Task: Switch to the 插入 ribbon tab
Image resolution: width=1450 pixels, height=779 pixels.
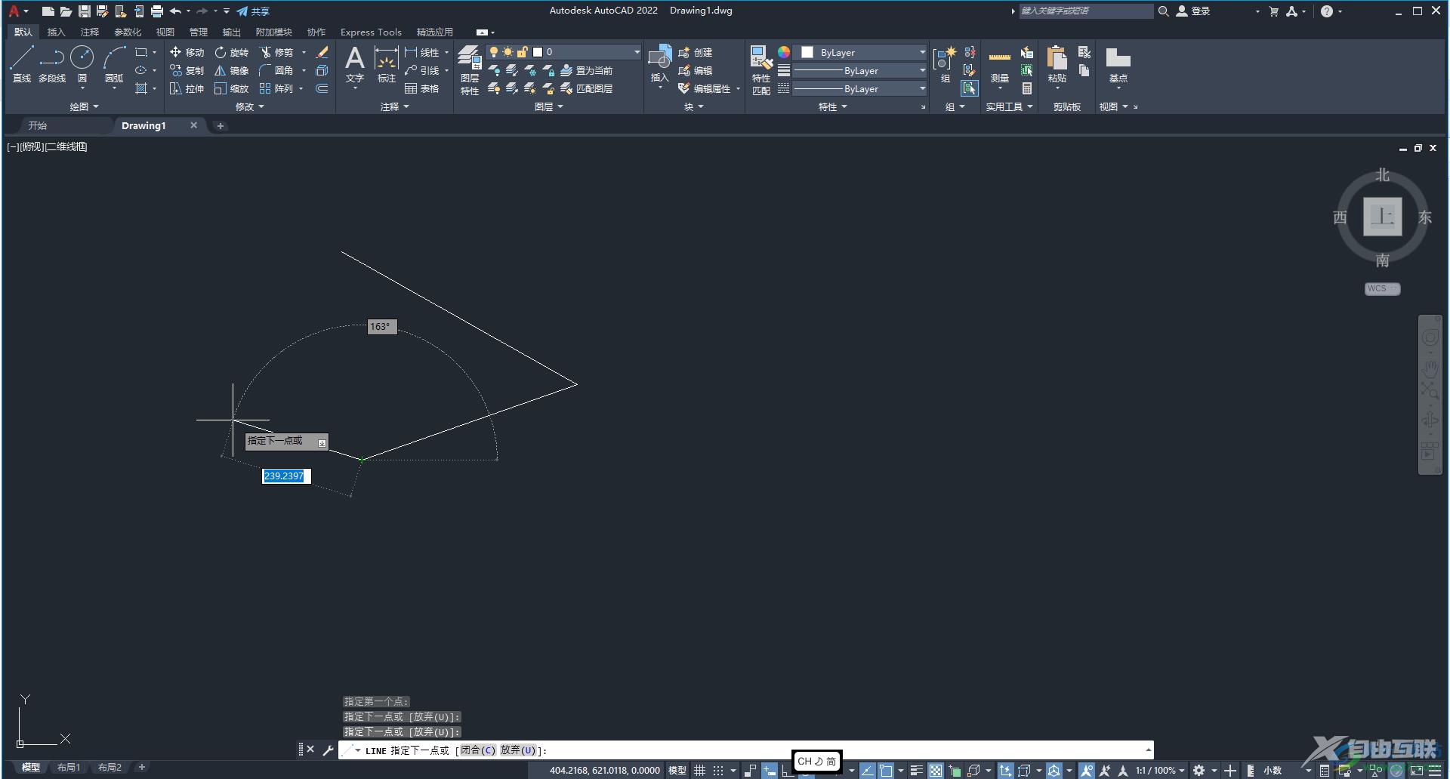Action: [56, 32]
